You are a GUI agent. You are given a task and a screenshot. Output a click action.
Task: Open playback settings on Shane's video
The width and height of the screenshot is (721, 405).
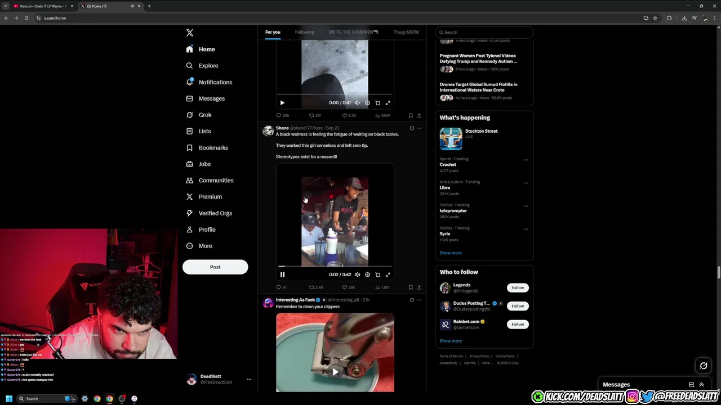click(367, 274)
